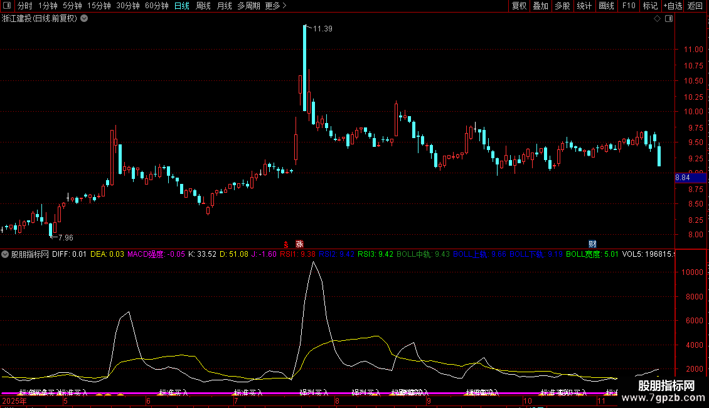Switch to 月线 monthly chart

pyautogui.click(x=224, y=6)
